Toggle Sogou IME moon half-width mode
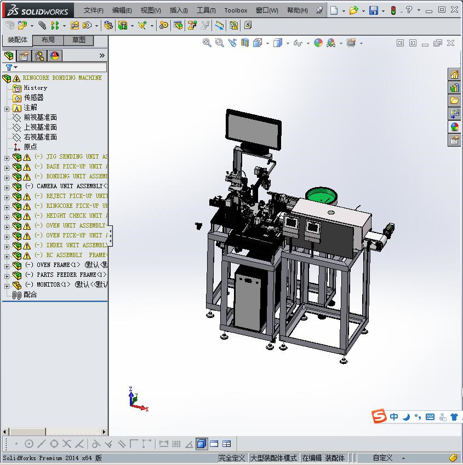The height and width of the screenshot is (465, 463). pyautogui.click(x=406, y=417)
